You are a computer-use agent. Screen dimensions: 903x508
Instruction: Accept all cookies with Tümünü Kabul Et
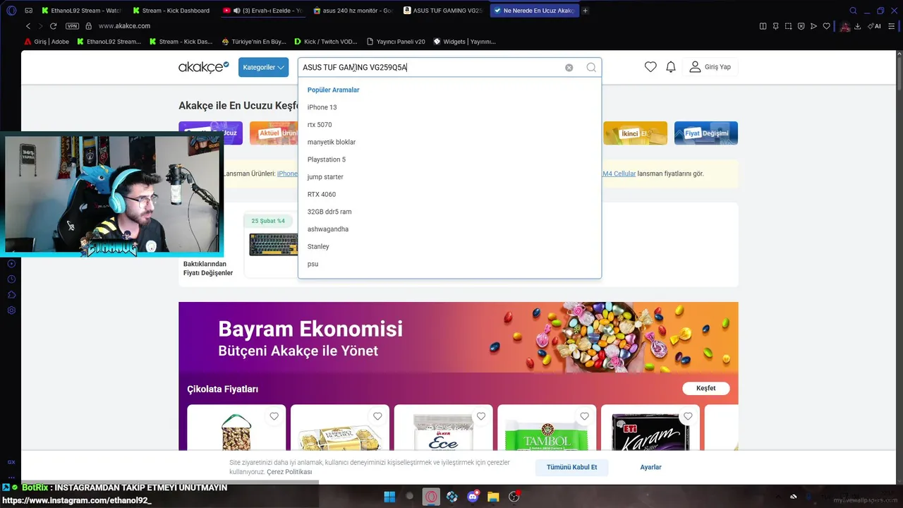click(x=571, y=467)
